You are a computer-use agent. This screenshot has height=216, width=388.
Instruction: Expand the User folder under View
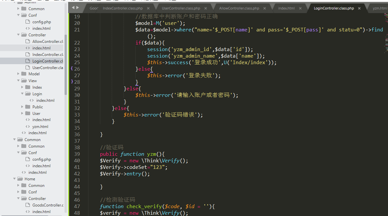pos(22,114)
